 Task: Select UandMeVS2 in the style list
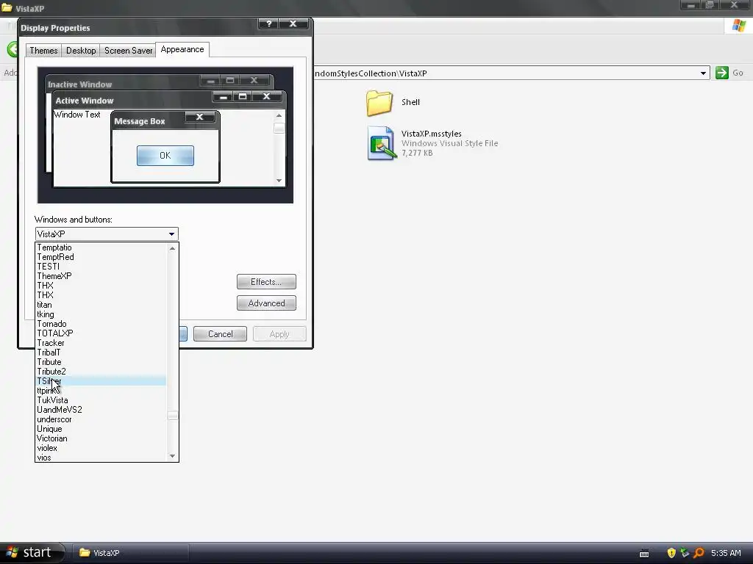pos(101,410)
